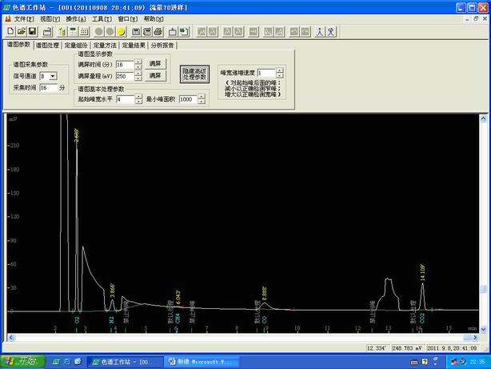Click the yellow circle toolbar icon
The width and height of the screenshot is (491, 369).
click(122, 32)
